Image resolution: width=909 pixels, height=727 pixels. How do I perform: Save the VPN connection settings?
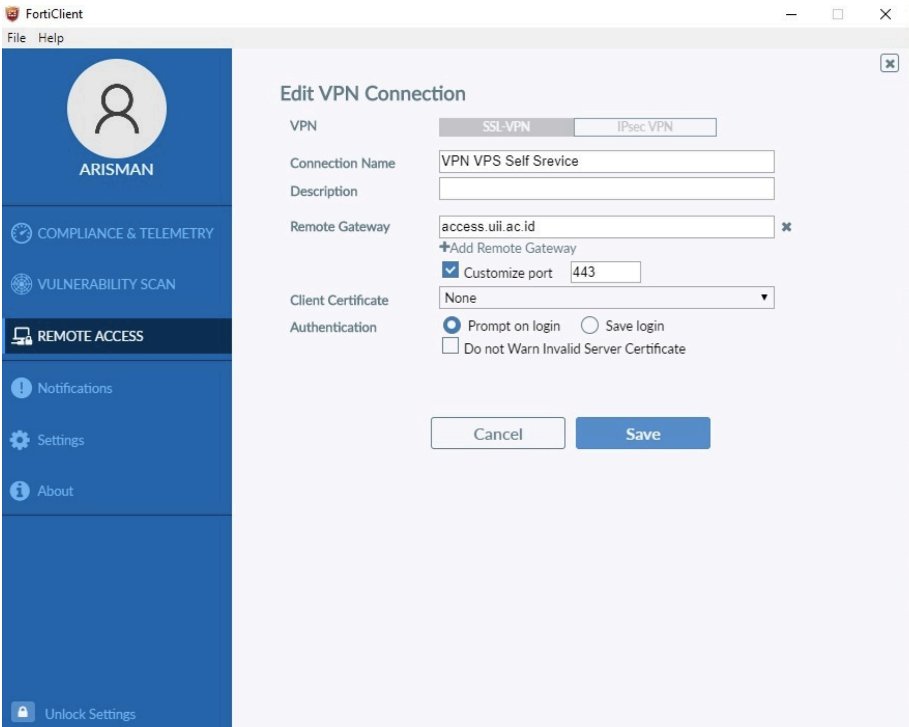643,434
